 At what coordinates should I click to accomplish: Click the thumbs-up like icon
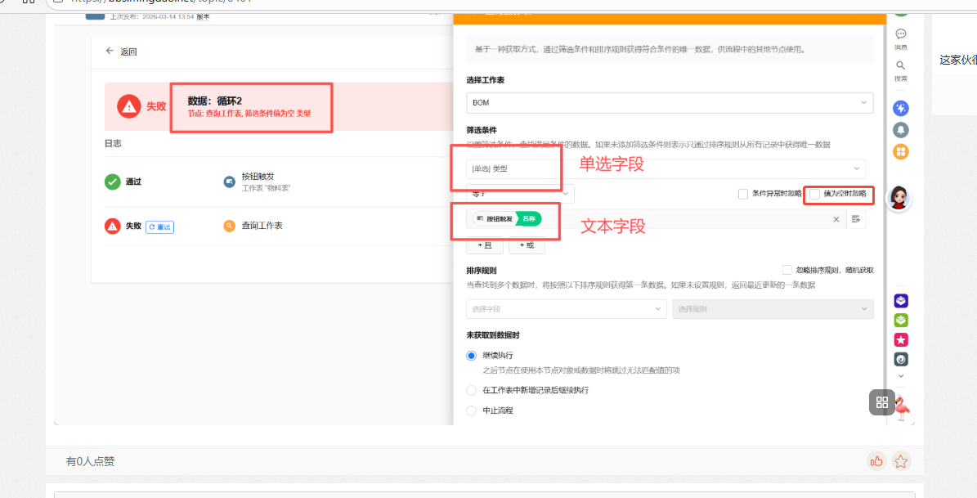point(876,461)
